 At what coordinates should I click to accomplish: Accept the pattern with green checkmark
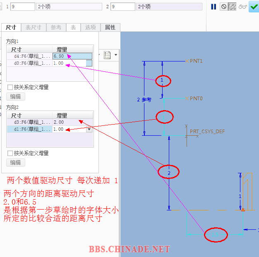tap(254, 7)
